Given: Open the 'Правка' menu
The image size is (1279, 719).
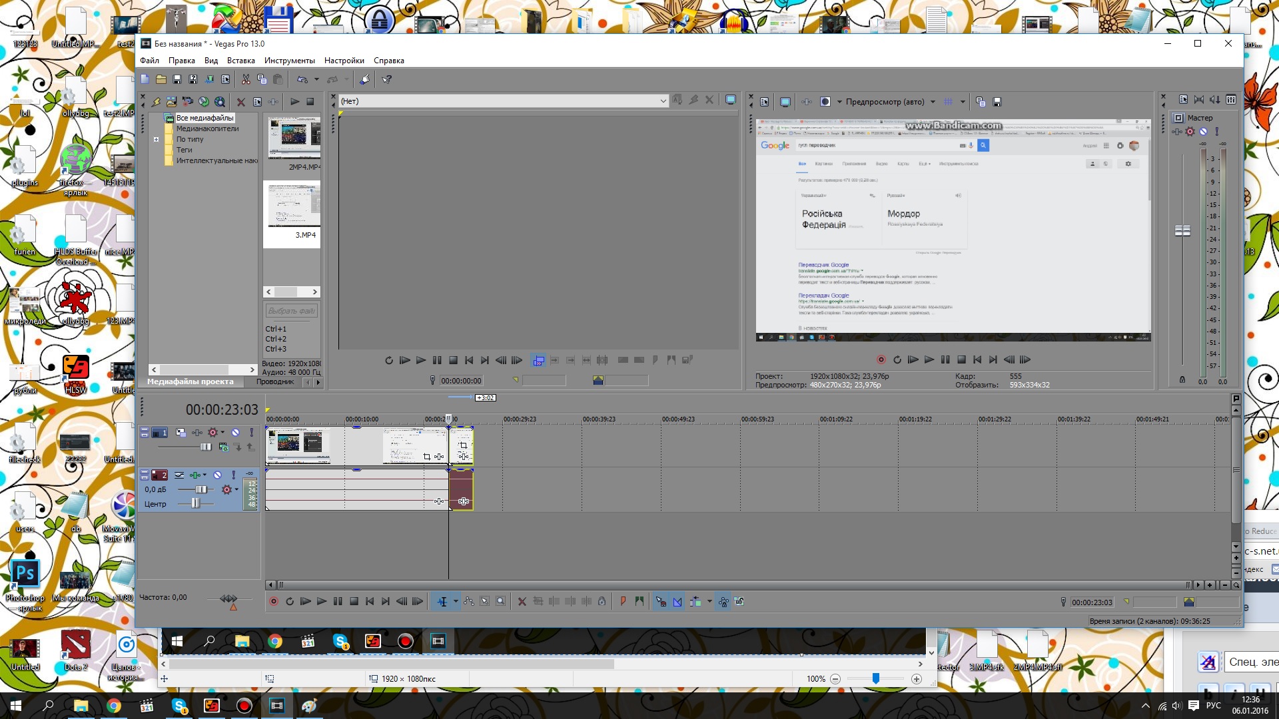Looking at the screenshot, I should (182, 61).
